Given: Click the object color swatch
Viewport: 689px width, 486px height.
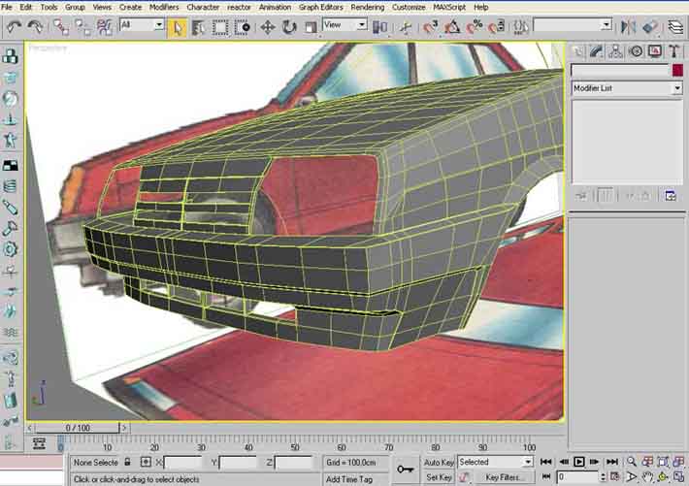Looking at the screenshot, I should pyautogui.click(x=676, y=70).
